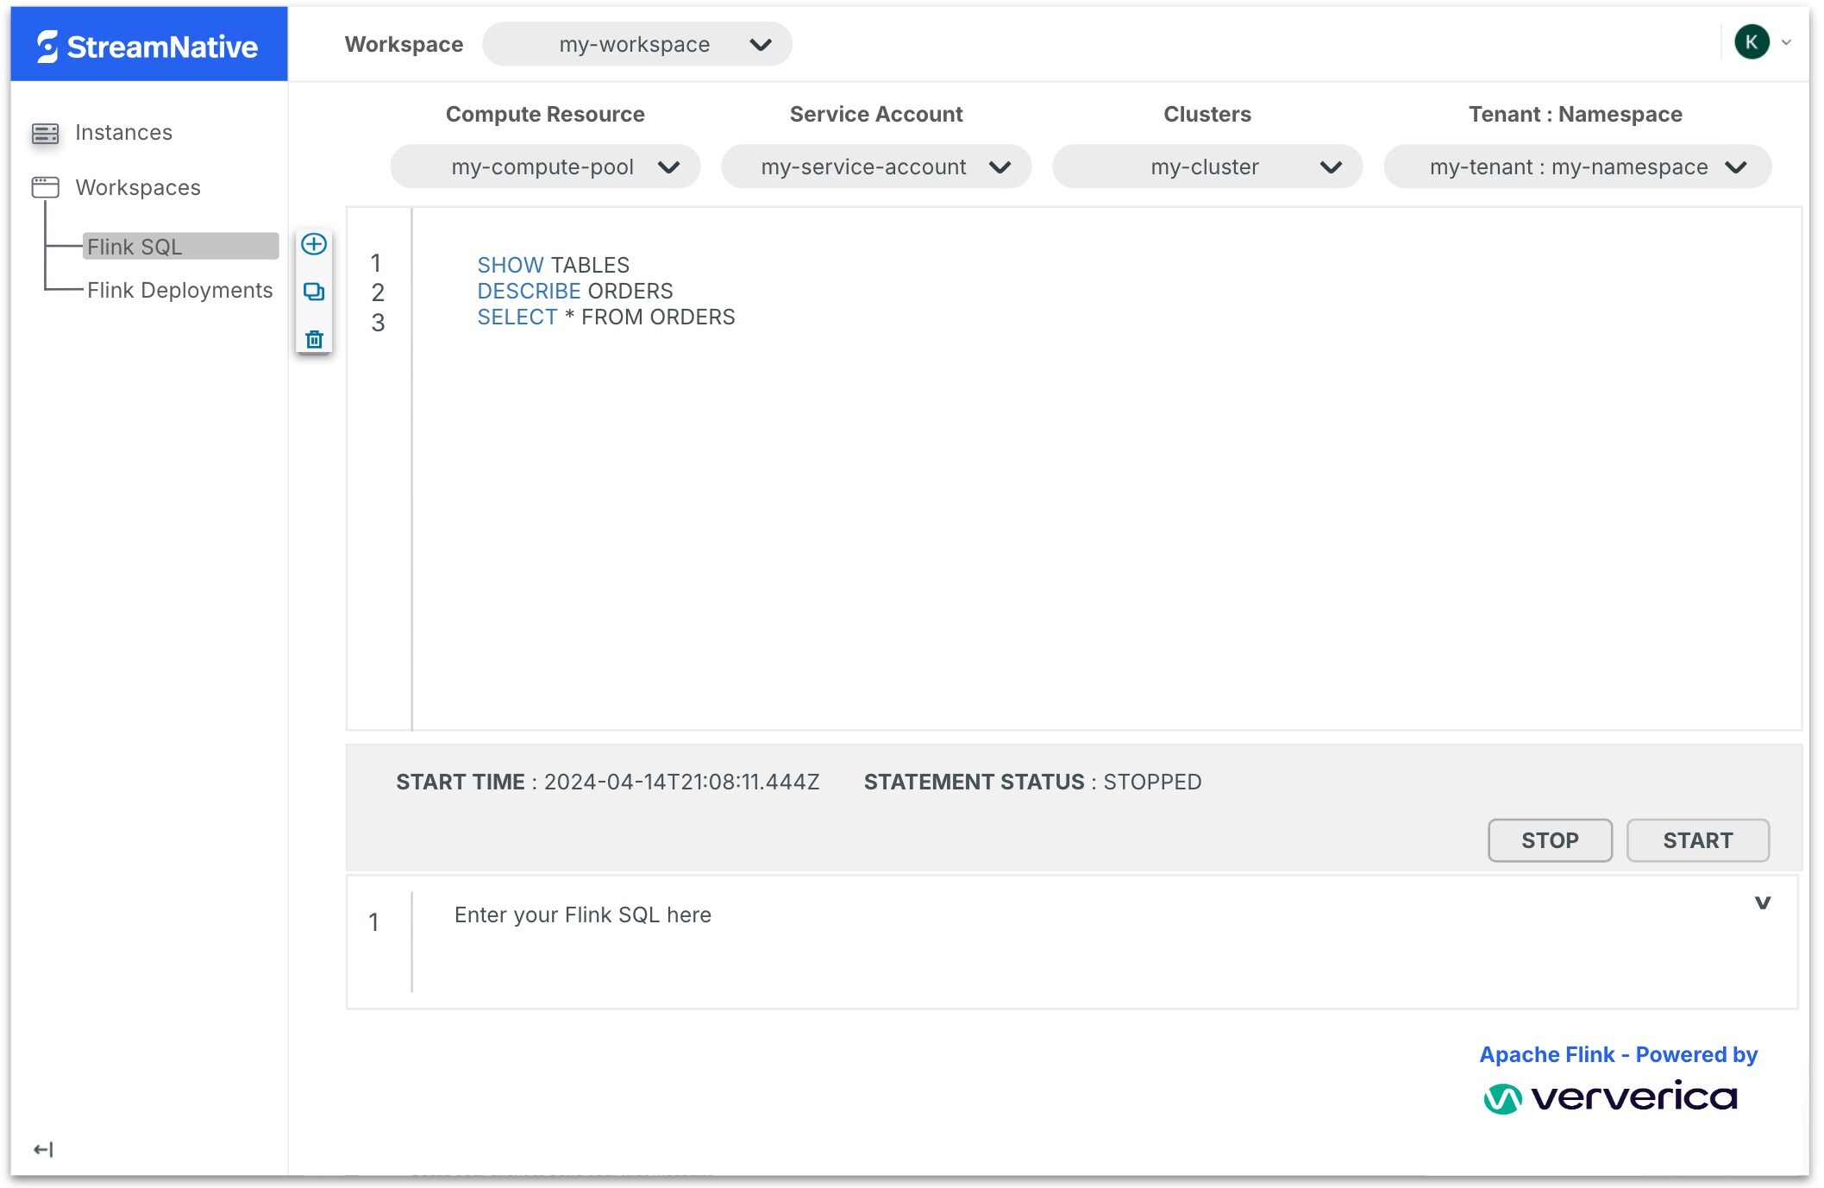Follow the Apache Flink - Powered by link
This screenshot has width=1824, height=1188.
[x=1618, y=1054]
